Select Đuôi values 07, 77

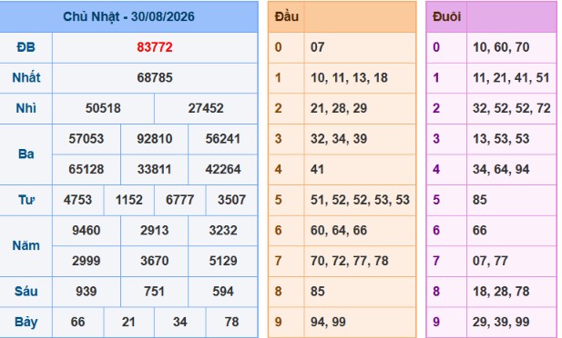(490, 261)
